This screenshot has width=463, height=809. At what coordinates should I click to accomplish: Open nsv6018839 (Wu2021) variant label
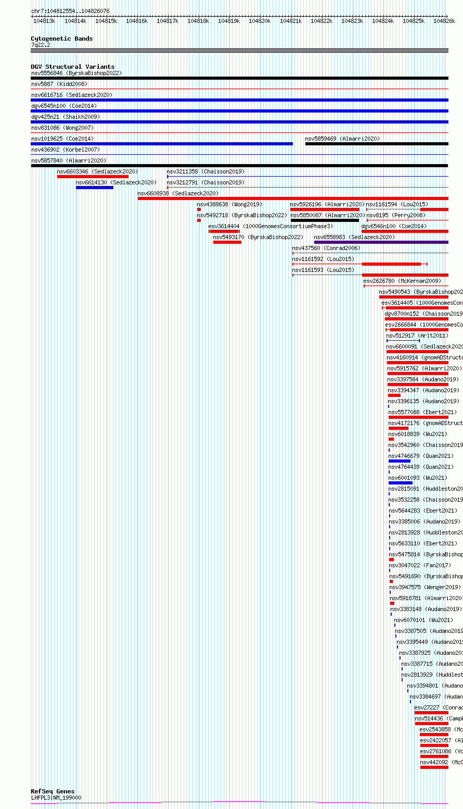pyautogui.click(x=418, y=434)
